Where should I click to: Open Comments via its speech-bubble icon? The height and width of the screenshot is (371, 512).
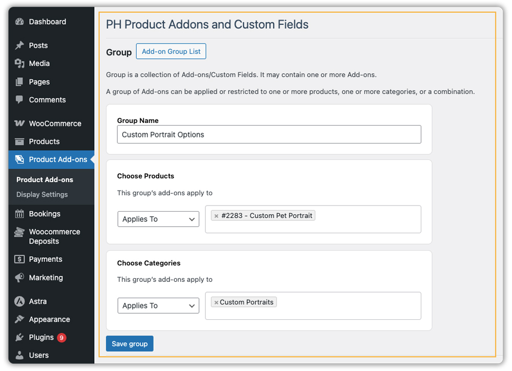19,100
